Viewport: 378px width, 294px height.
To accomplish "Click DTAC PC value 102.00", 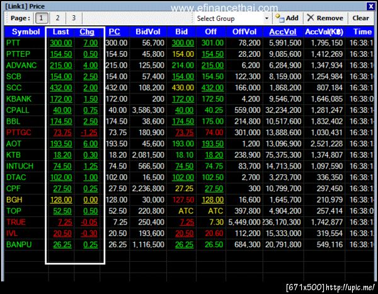I will coord(117,177).
